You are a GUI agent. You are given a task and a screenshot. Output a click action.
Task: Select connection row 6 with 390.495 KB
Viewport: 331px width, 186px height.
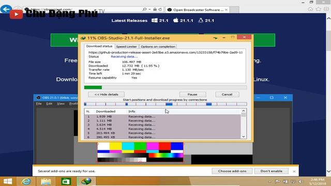(162, 137)
